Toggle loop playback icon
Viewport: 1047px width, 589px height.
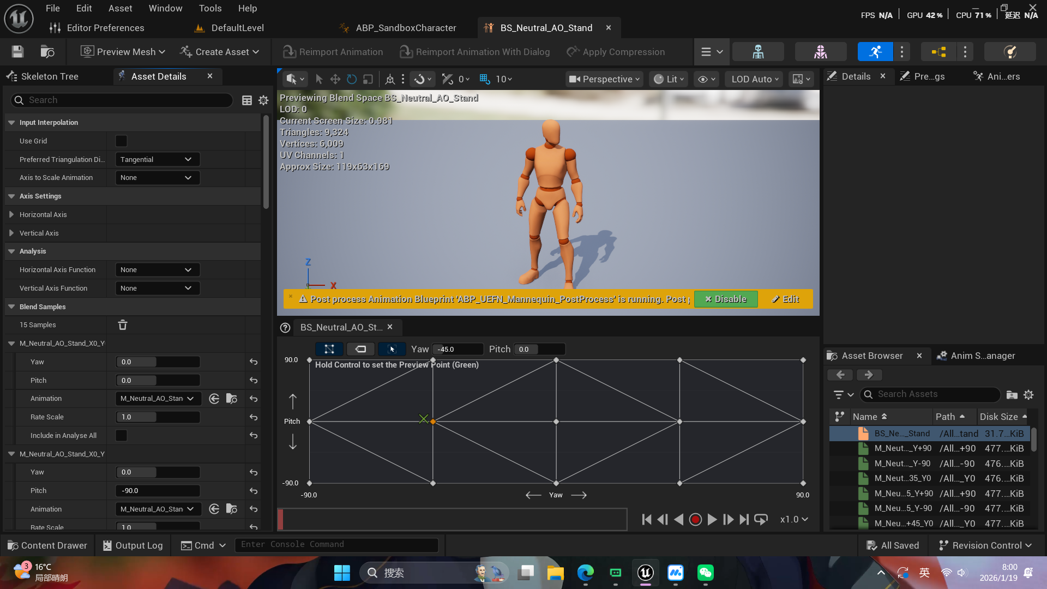click(x=761, y=520)
